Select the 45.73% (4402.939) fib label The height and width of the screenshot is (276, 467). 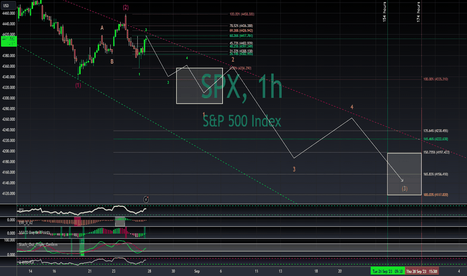[241, 43]
